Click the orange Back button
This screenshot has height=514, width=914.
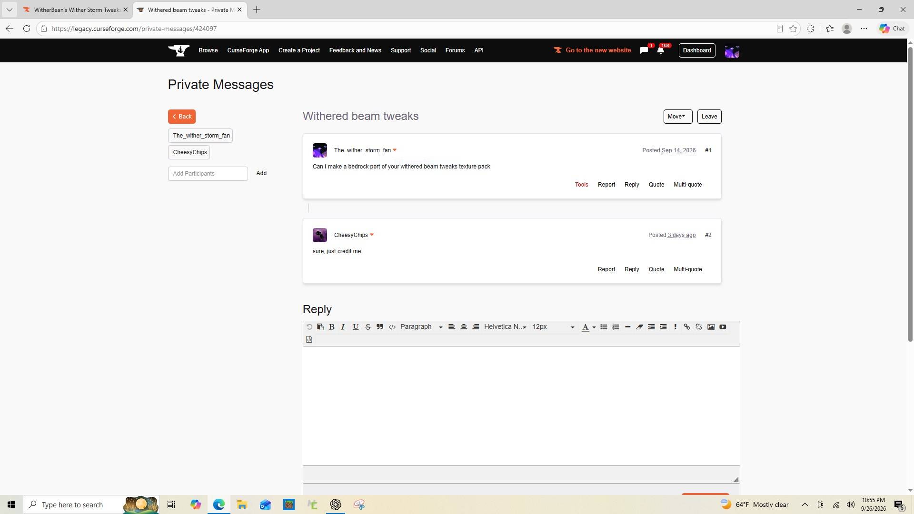(x=182, y=117)
